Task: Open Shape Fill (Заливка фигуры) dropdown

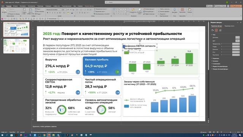Action: click(149, 9)
